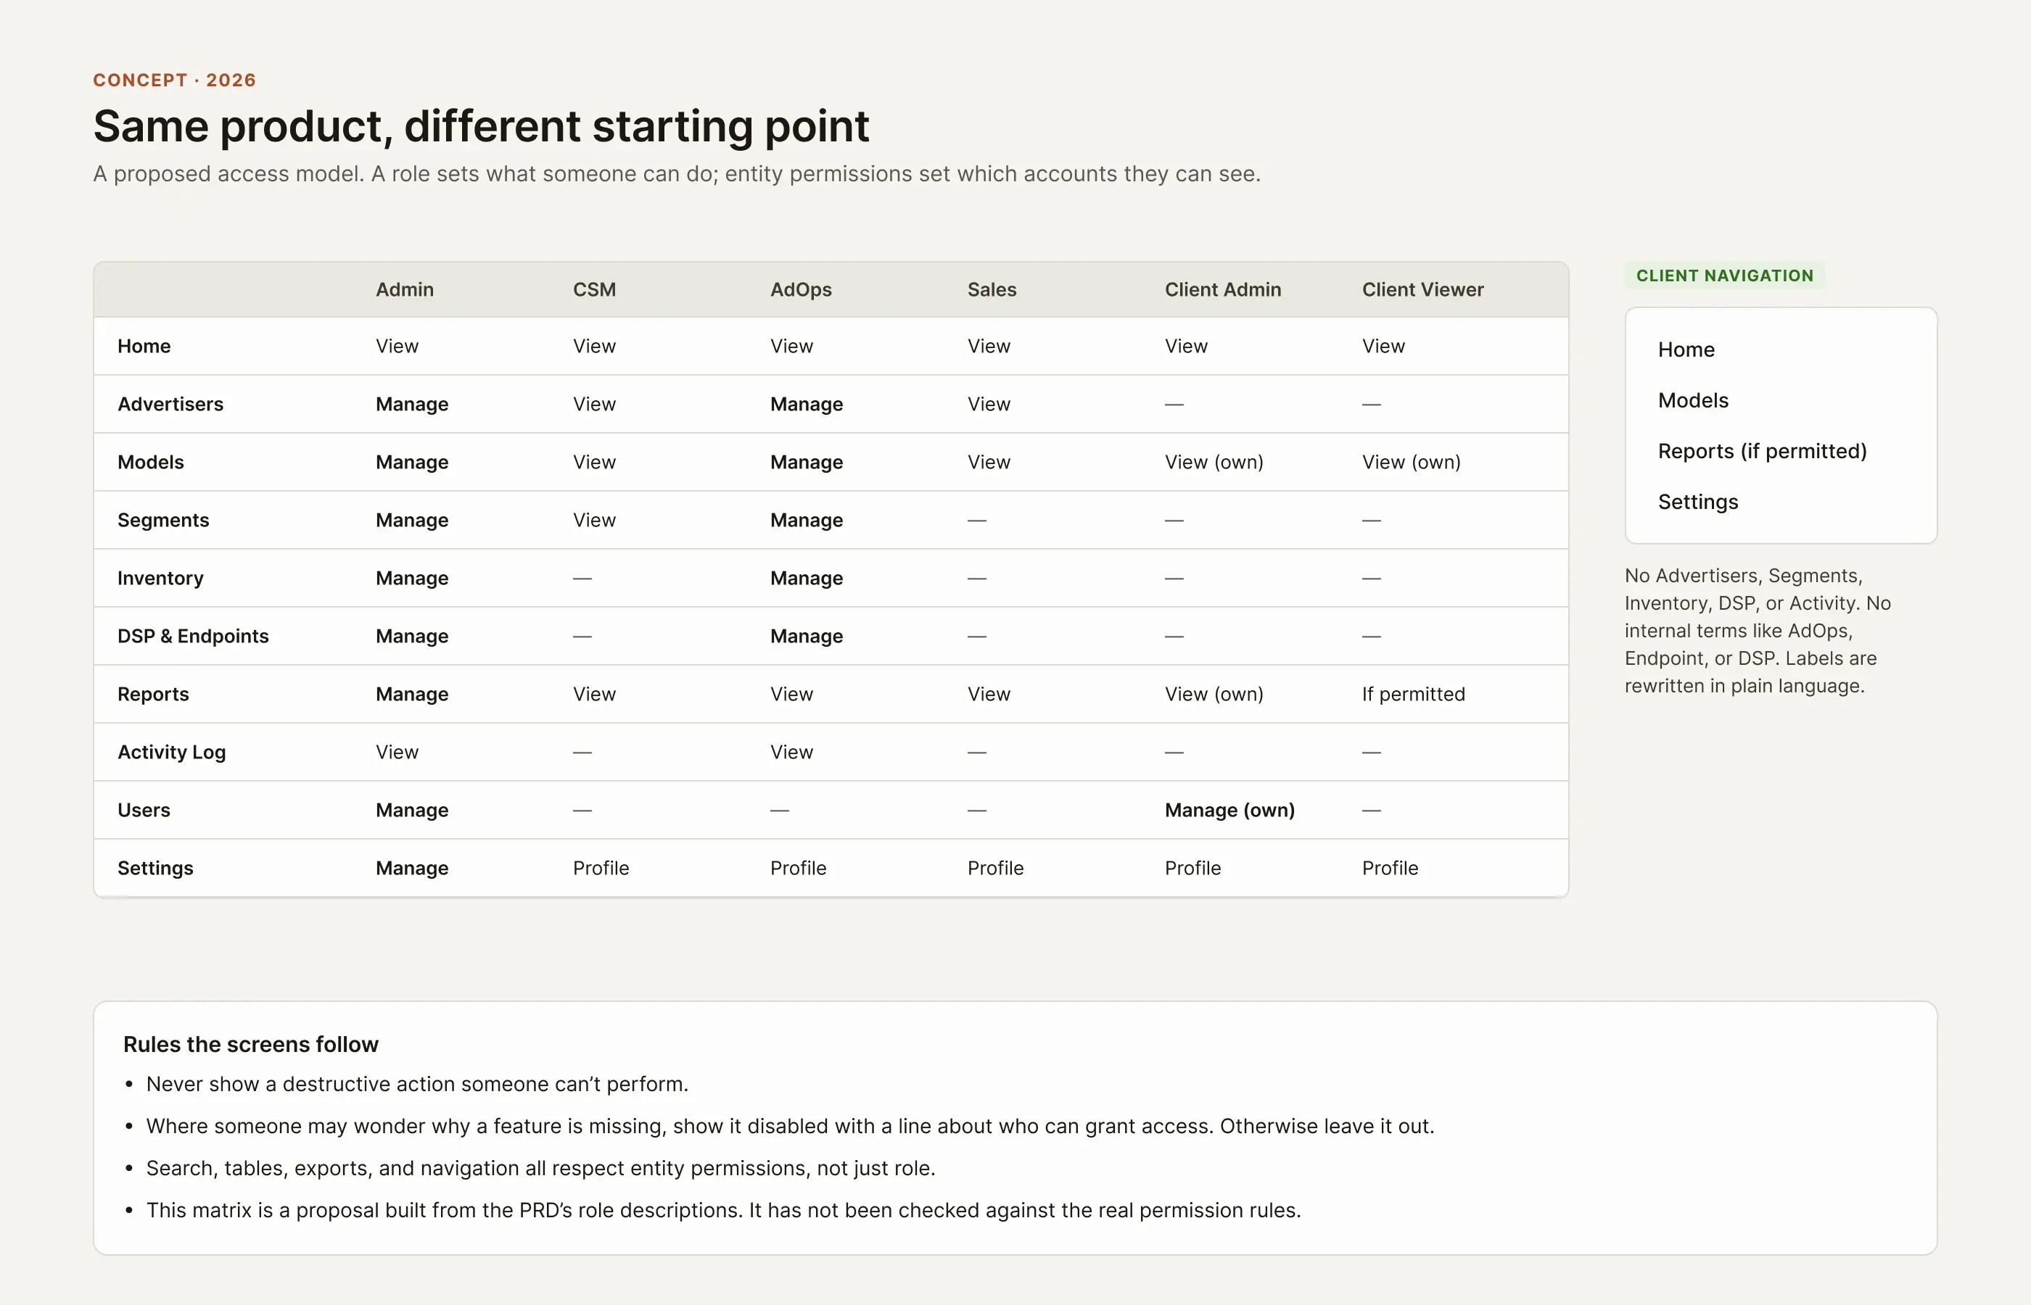This screenshot has height=1305, width=2031.
Task: Click Client Admin's 'View (own)' Reports cell
Action: (1214, 694)
